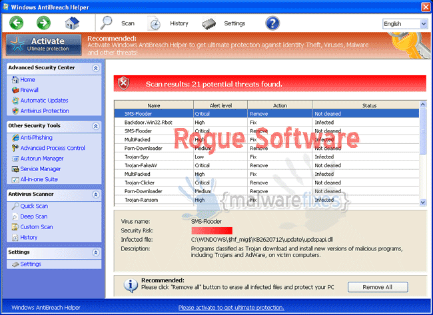Image resolution: width=433 pixels, height=315 pixels.
Task: Click the Antivirus Protection shield icon
Action: [x=15, y=111]
